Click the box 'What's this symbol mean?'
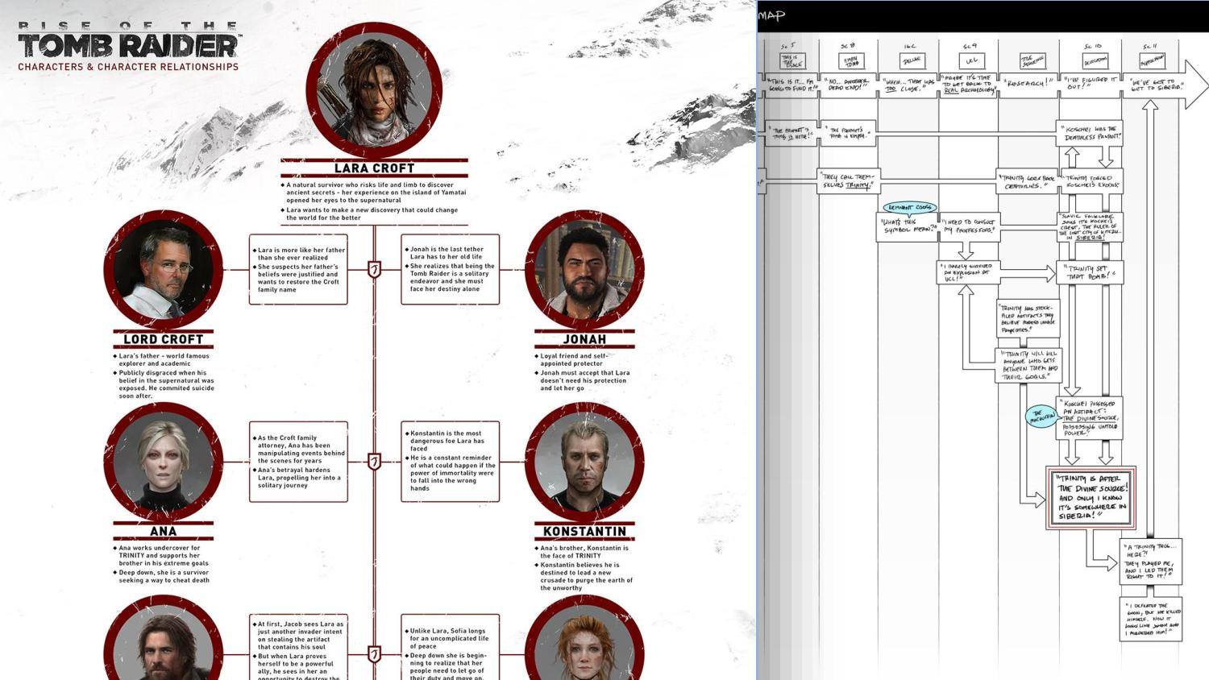 coord(908,226)
